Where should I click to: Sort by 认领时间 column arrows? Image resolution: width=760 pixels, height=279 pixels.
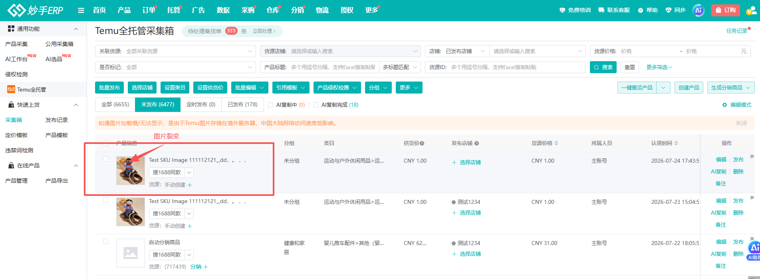tap(676, 143)
